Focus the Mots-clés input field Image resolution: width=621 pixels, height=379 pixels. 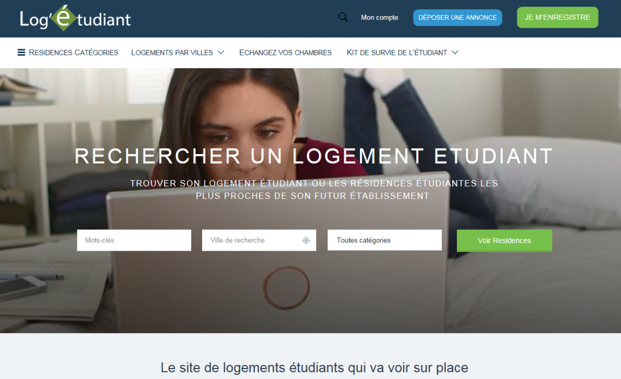[134, 240]
